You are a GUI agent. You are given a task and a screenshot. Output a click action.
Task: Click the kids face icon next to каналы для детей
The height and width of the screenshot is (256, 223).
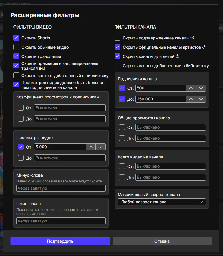[178, 56]
